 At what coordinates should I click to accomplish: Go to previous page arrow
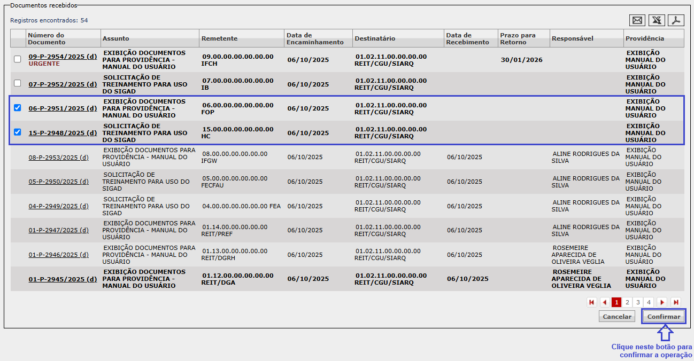605,302
